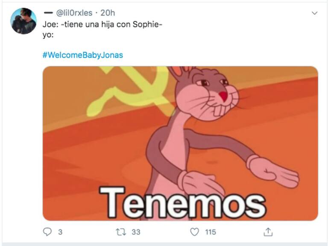
Task: Click the reply speech bubble icon
Action: coord(47,232)
